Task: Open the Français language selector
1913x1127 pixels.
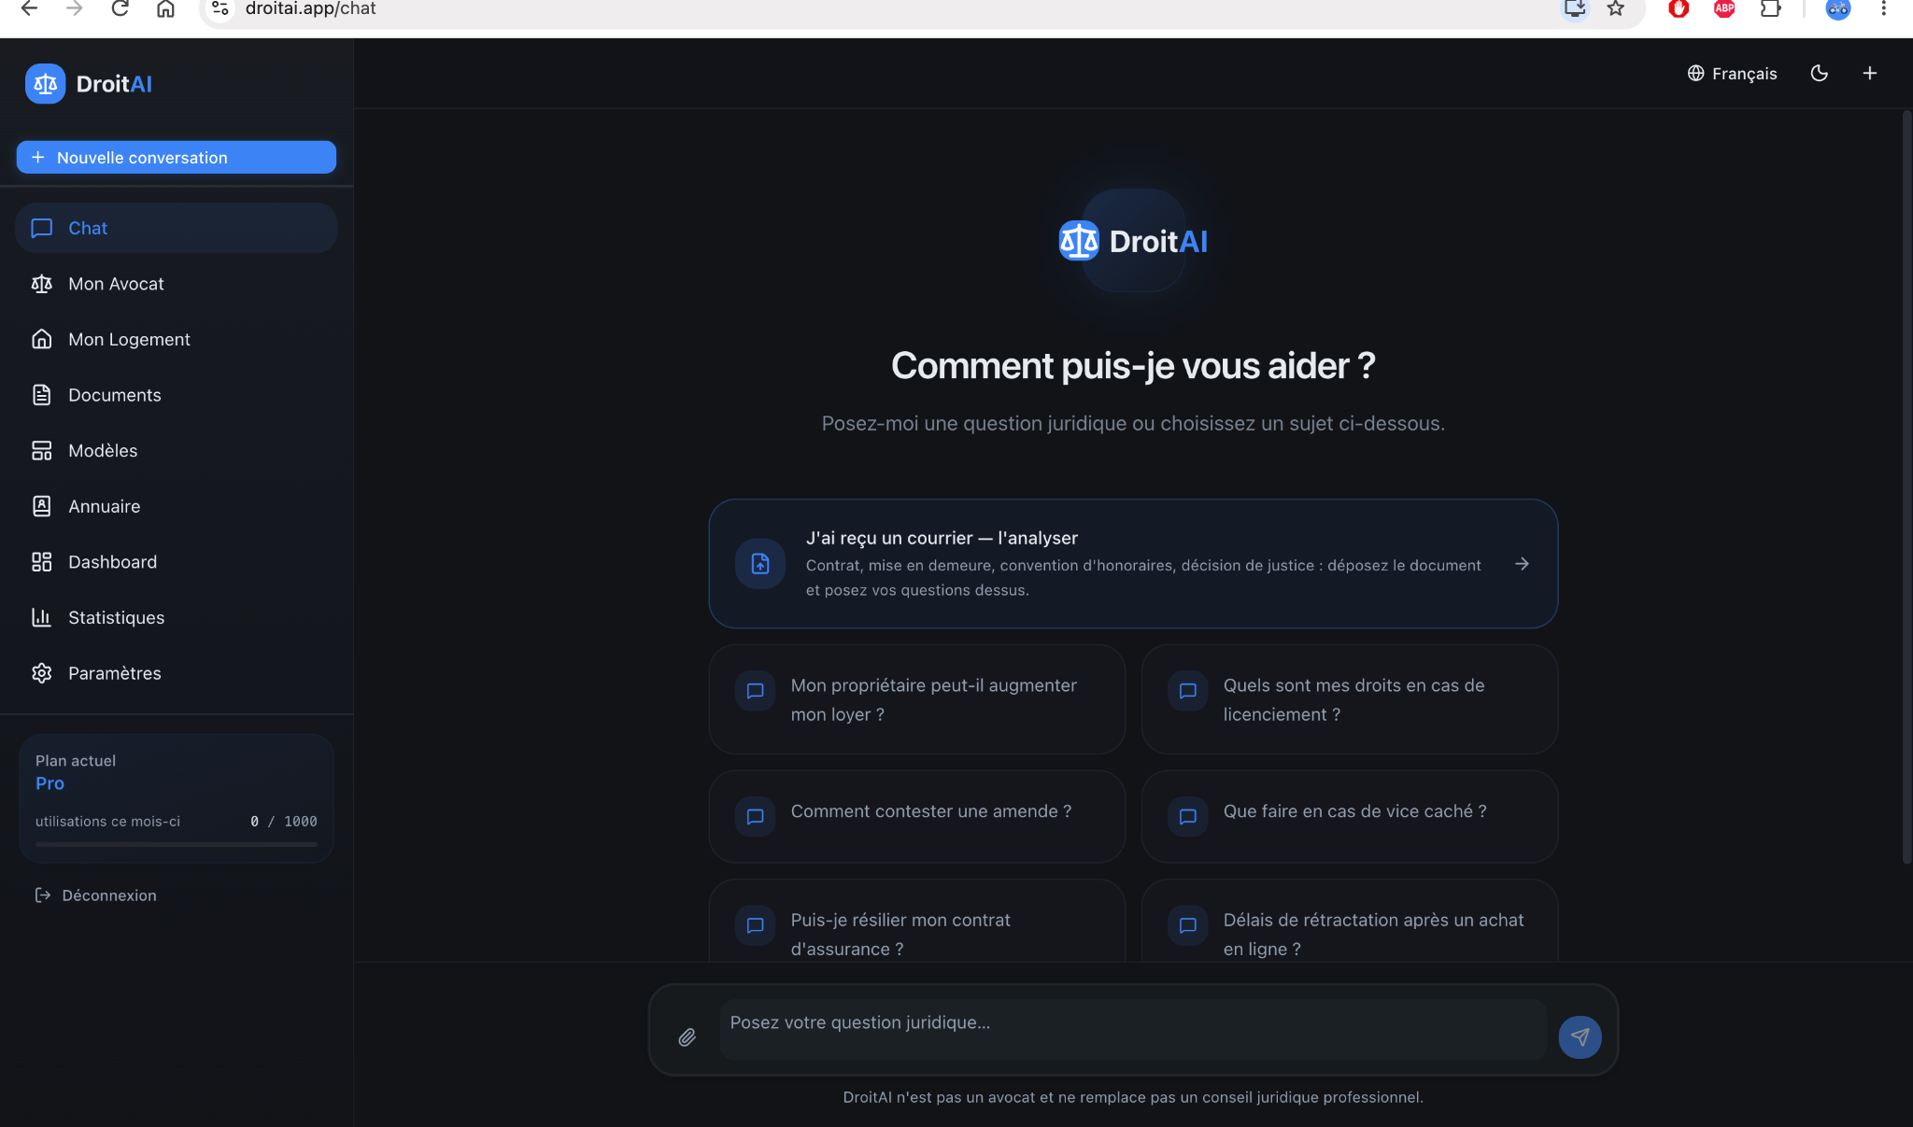Action: click(x=1732, y=73)
